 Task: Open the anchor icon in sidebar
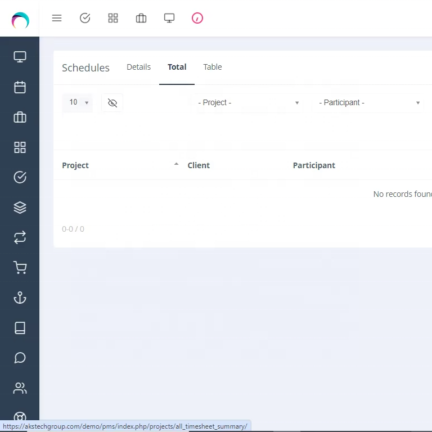20,298
